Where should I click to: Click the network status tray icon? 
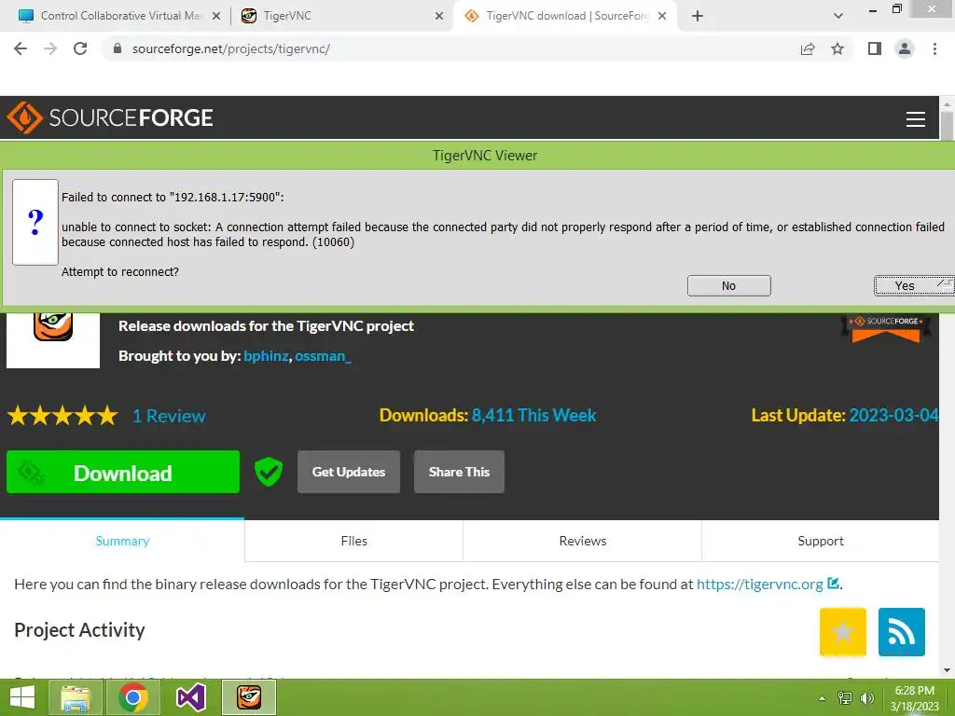click(844, 698)
